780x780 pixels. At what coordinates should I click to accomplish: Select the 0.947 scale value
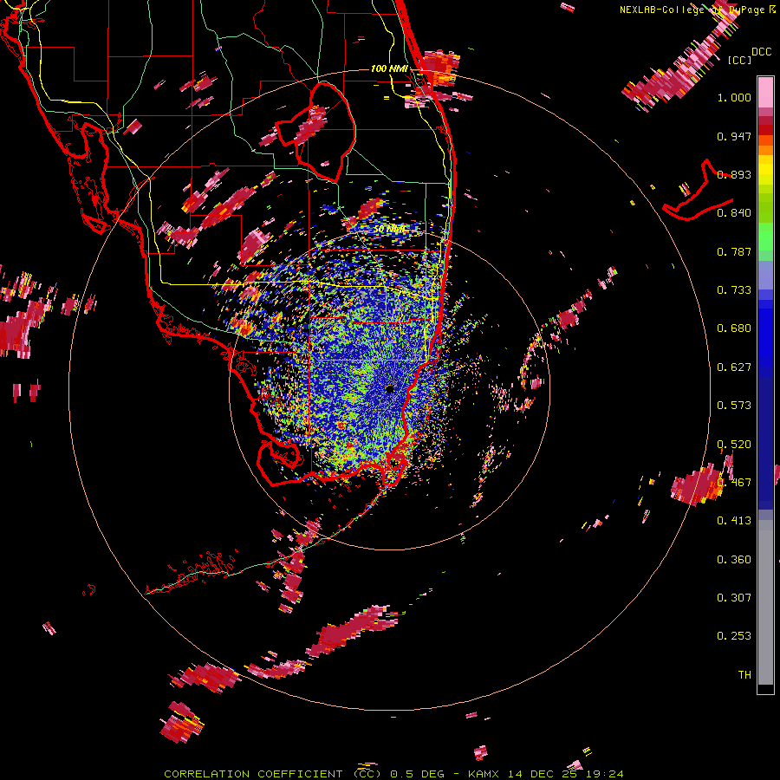[734, 136]
